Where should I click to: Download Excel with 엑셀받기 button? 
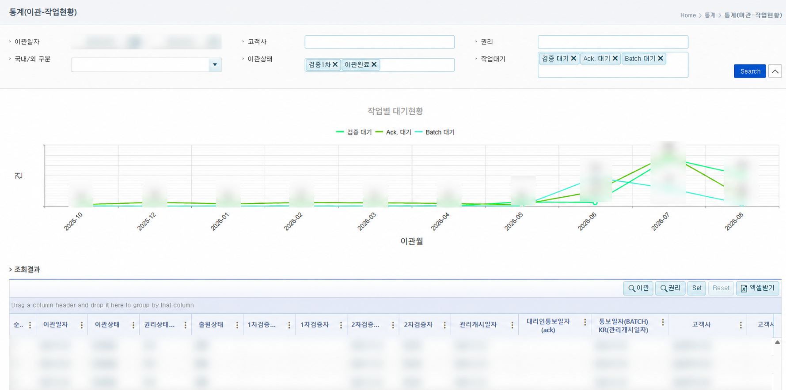click(758, 288)
